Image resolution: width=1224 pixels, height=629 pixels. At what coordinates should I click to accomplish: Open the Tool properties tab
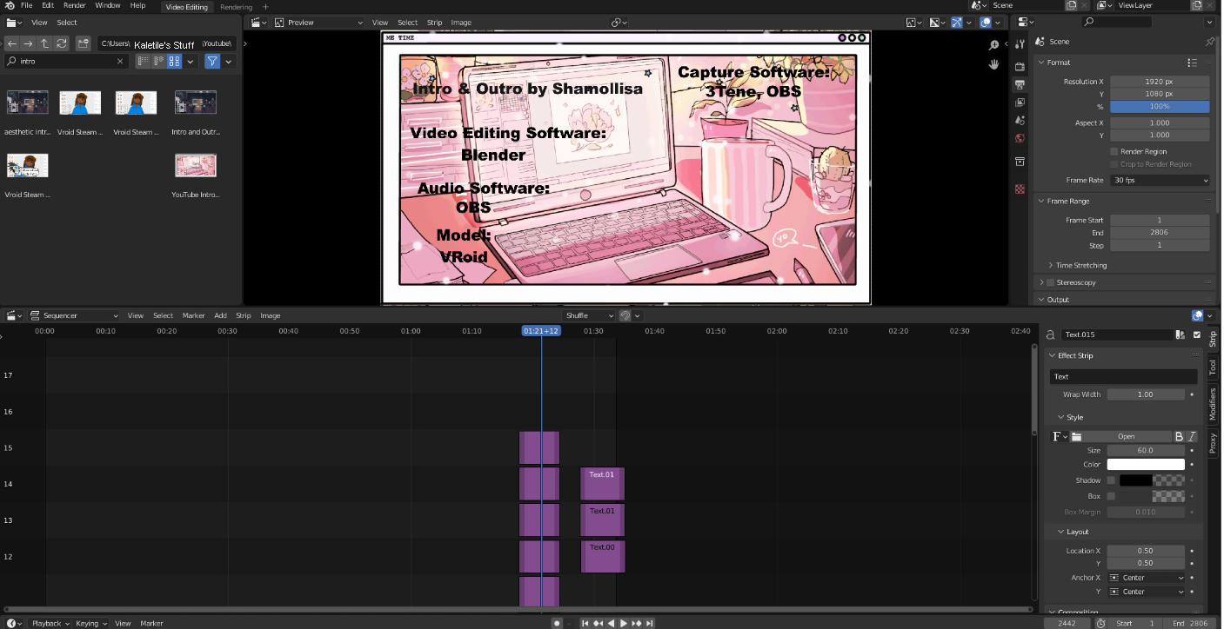click(1020, 45)
